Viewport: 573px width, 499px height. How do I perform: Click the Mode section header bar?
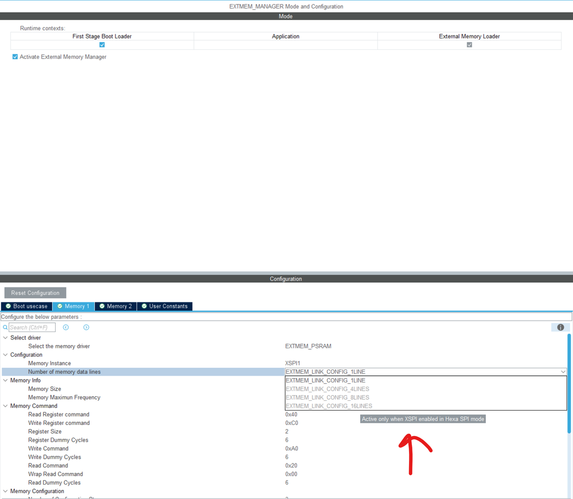tap(287, 16)
